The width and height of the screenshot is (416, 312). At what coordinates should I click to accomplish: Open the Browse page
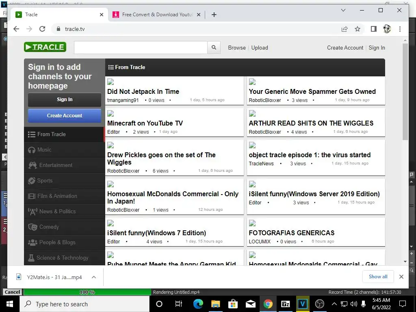(237, 48)
